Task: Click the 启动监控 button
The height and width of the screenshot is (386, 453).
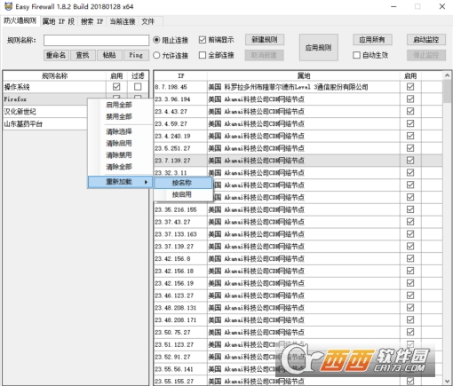Action: click(x=426, y=40)
